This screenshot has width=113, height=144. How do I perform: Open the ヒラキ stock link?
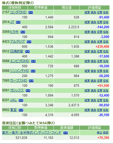tap(14, 32)
